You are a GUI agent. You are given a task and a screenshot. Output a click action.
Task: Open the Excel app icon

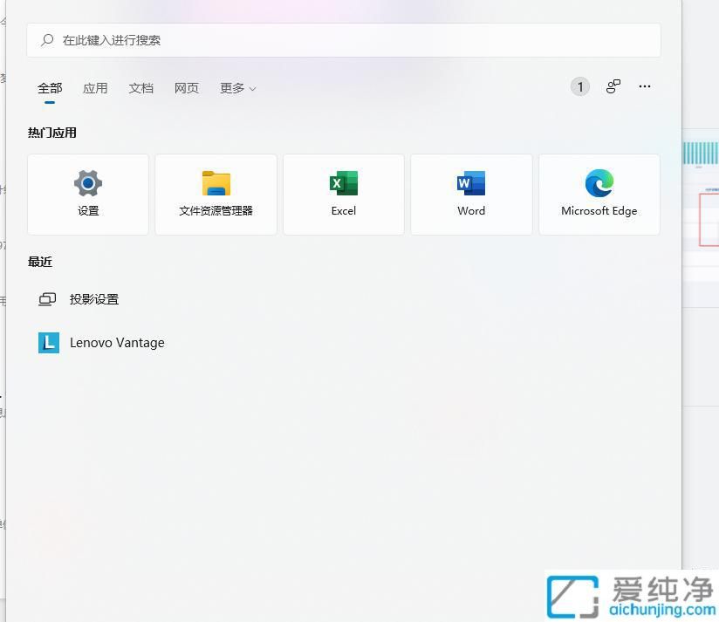[x=343, y=184]
